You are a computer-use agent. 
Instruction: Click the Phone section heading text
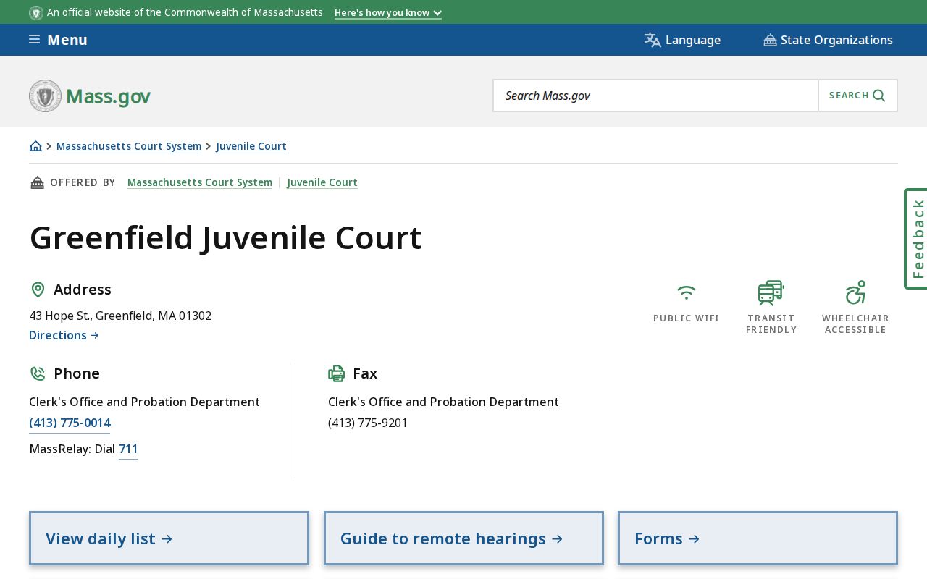(77, 373)
